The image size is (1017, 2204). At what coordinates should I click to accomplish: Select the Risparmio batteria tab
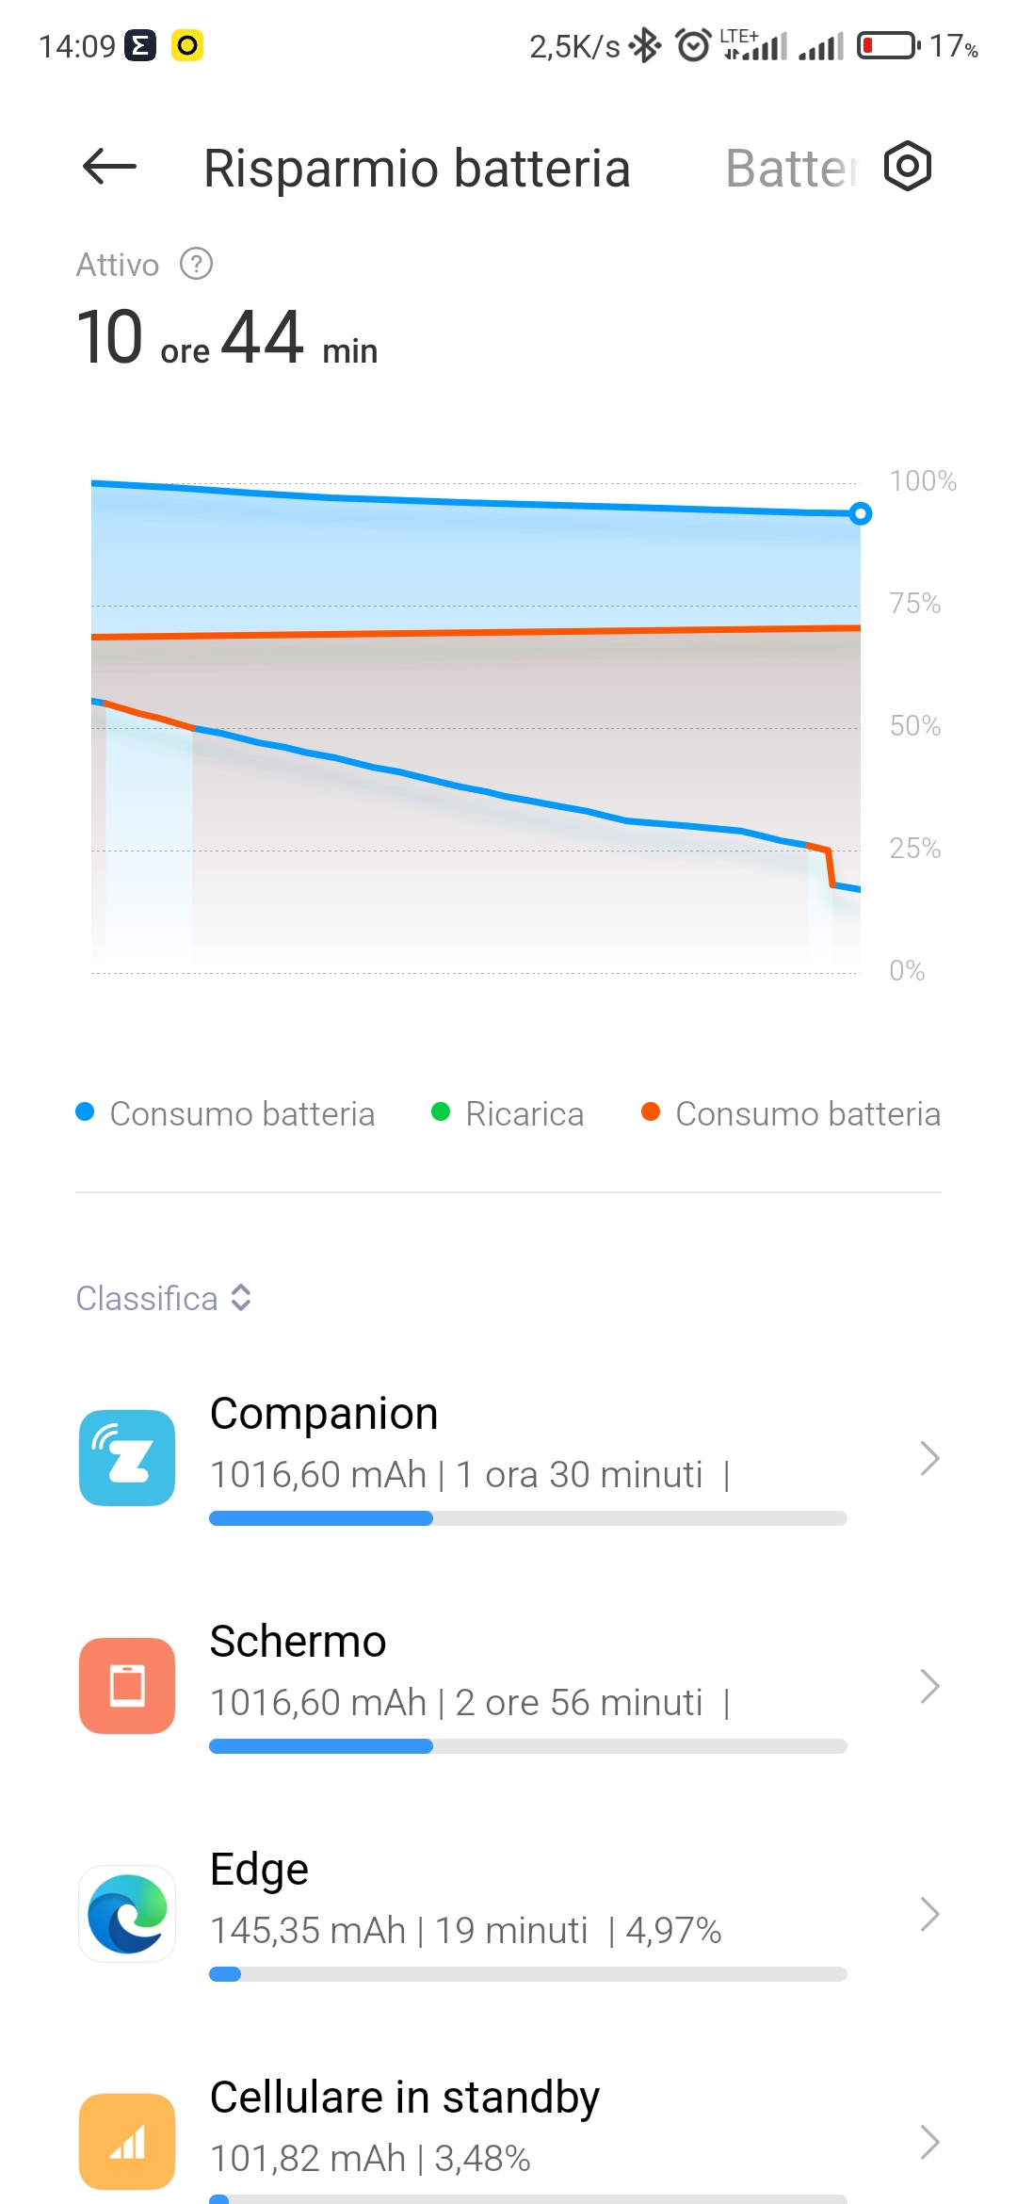(x=417, y=169)
